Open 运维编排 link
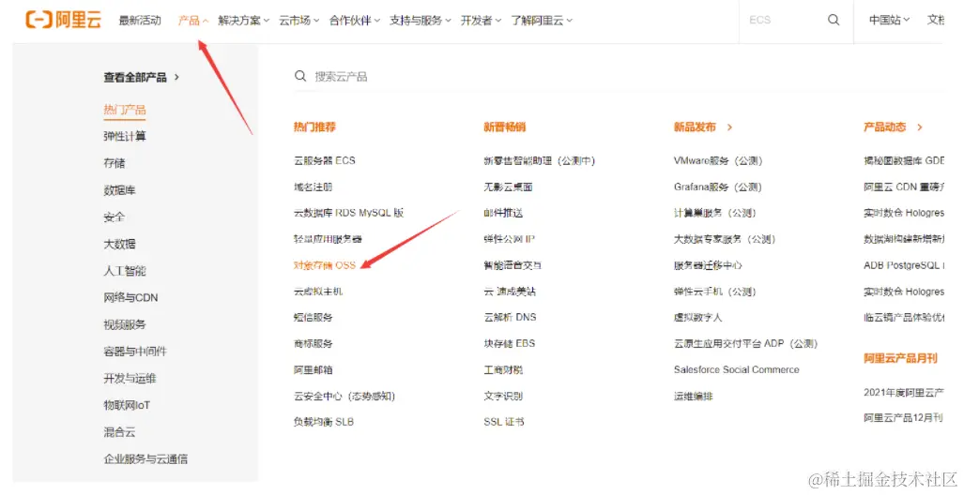This screenshot has width=964, height=495. pos(693,397)
